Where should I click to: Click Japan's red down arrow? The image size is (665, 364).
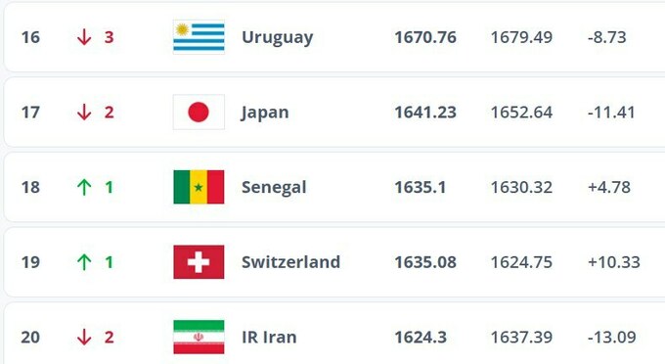coord(84,112)
